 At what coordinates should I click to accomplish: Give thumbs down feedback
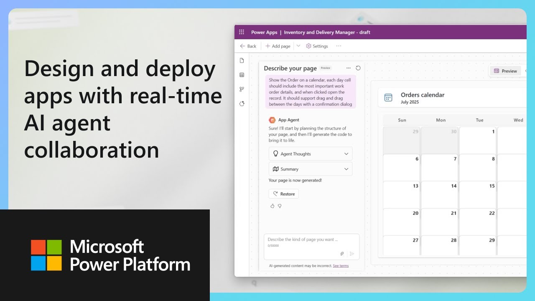280,206
